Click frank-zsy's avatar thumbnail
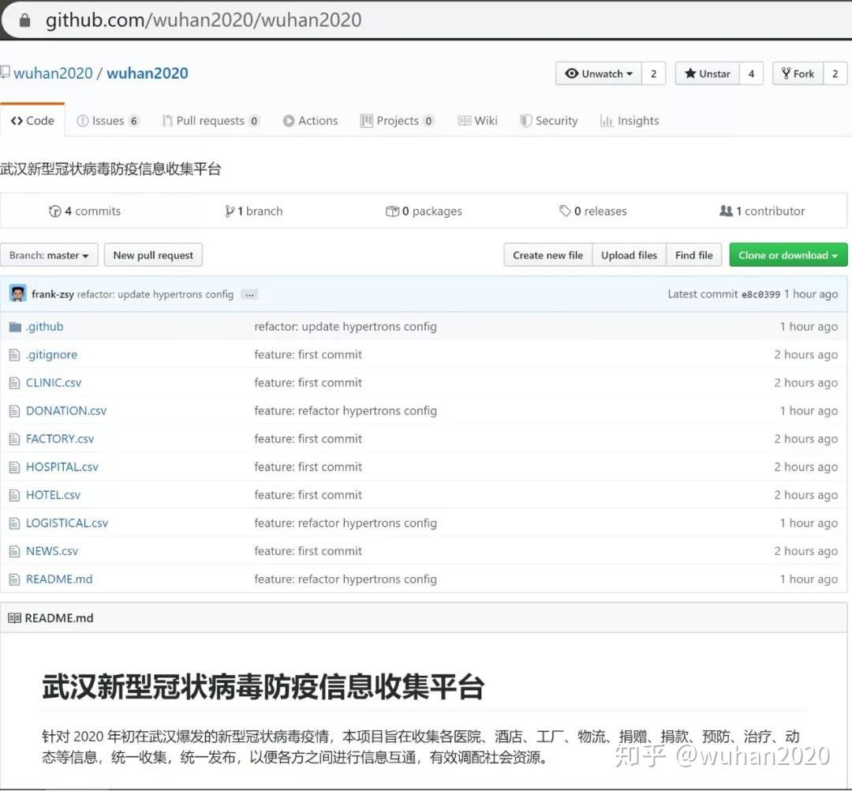Viewport: 852px width, 791px height. (17, 293)
